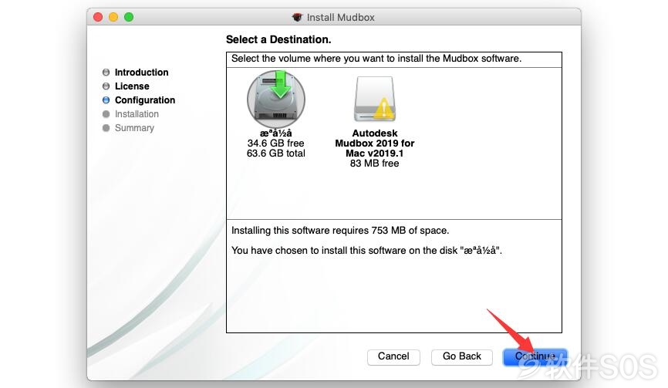Click the Introduction step in the sidebar
The width and height of the screenshot is (668, 388).
click(141, 73)
